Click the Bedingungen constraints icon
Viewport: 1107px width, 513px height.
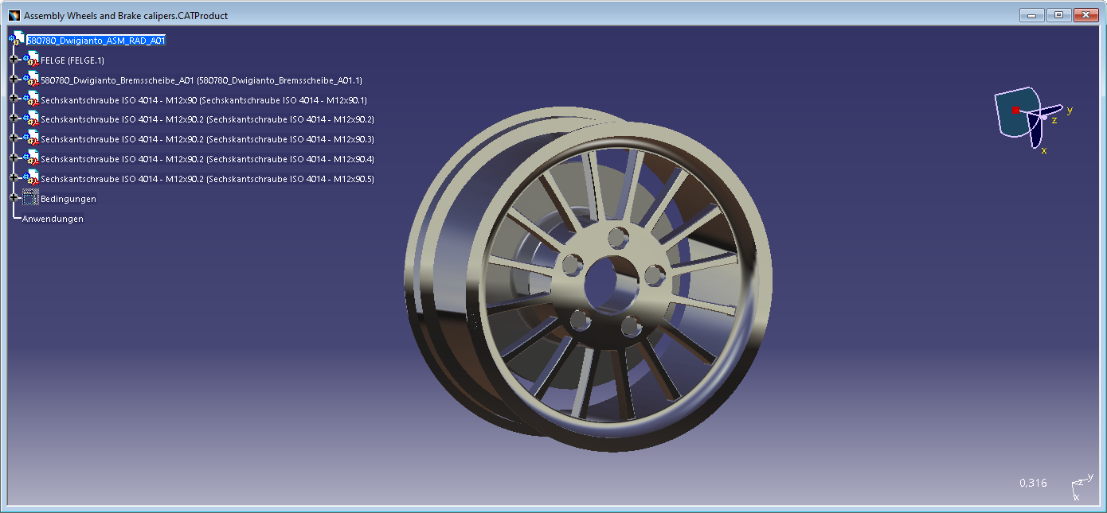[31, 198]
